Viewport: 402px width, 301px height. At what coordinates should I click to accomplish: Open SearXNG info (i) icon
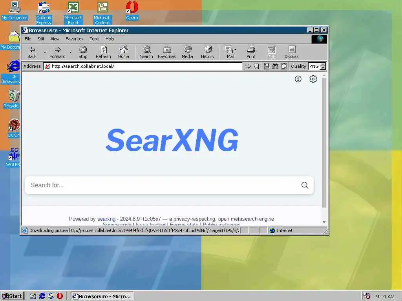(298, 79)
